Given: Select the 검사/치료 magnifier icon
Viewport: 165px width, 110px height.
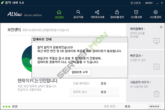Looking at the screenshot, I should click(78, 12).
